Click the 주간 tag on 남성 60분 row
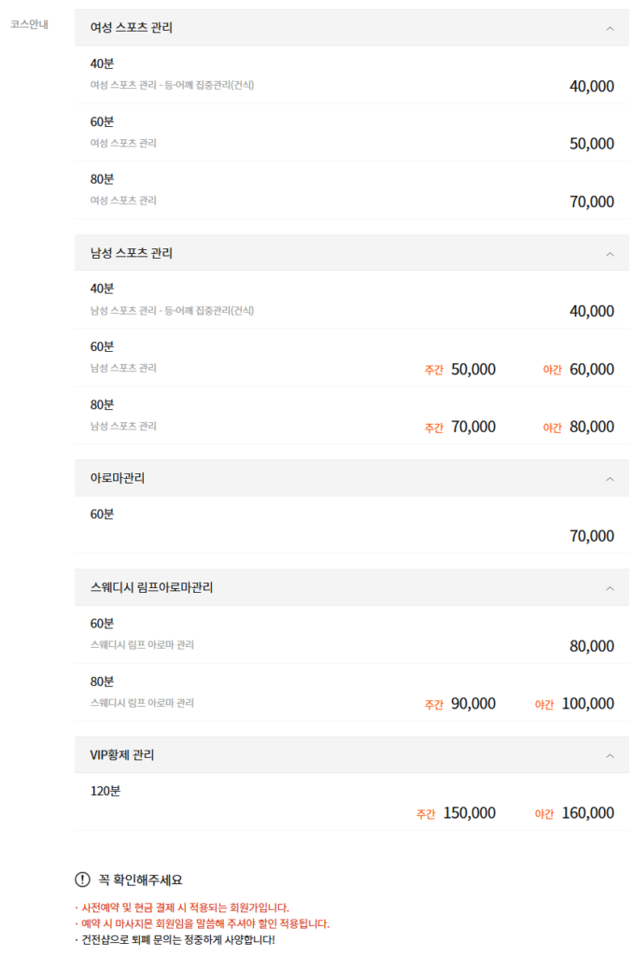Image resolution: width=633 pixels, height=956 pixels. point(436,370)
